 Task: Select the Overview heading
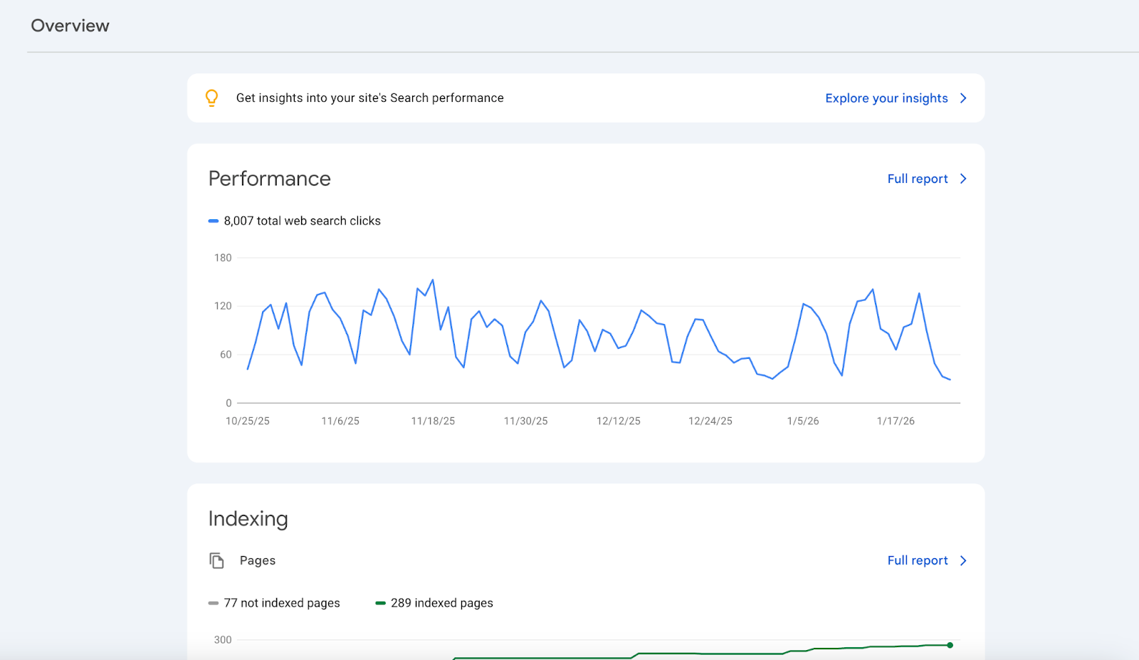[70, 25]
